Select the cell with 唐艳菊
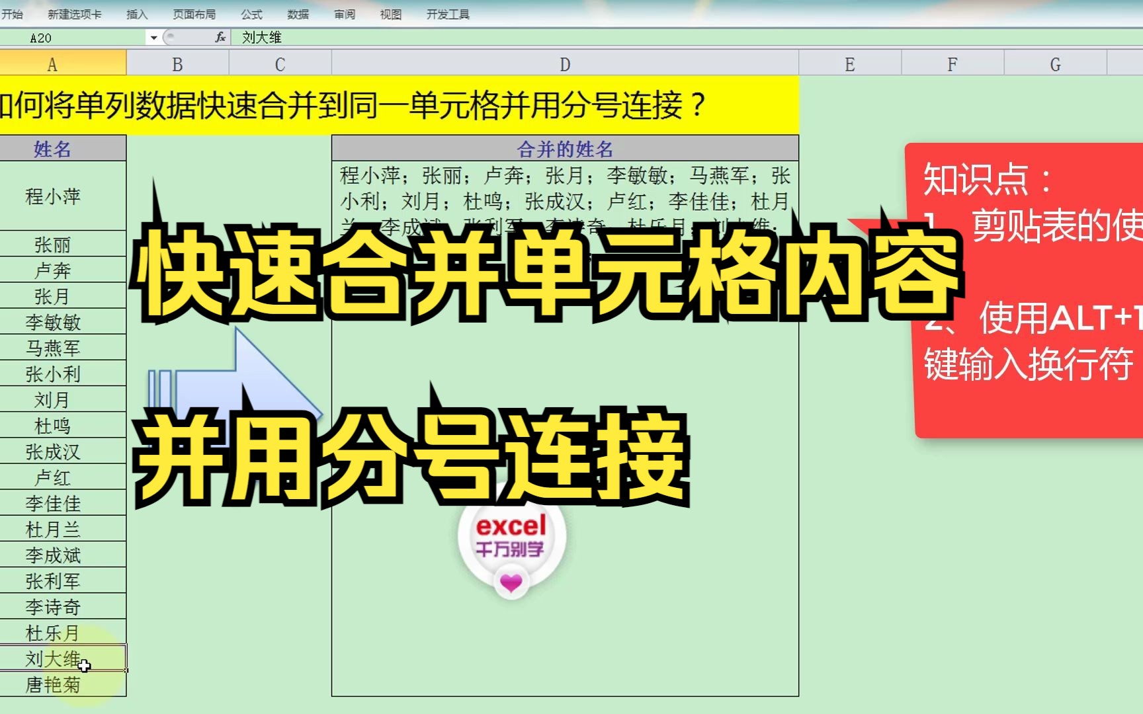This screenshot has width=1143, height=714. point(63,684)
